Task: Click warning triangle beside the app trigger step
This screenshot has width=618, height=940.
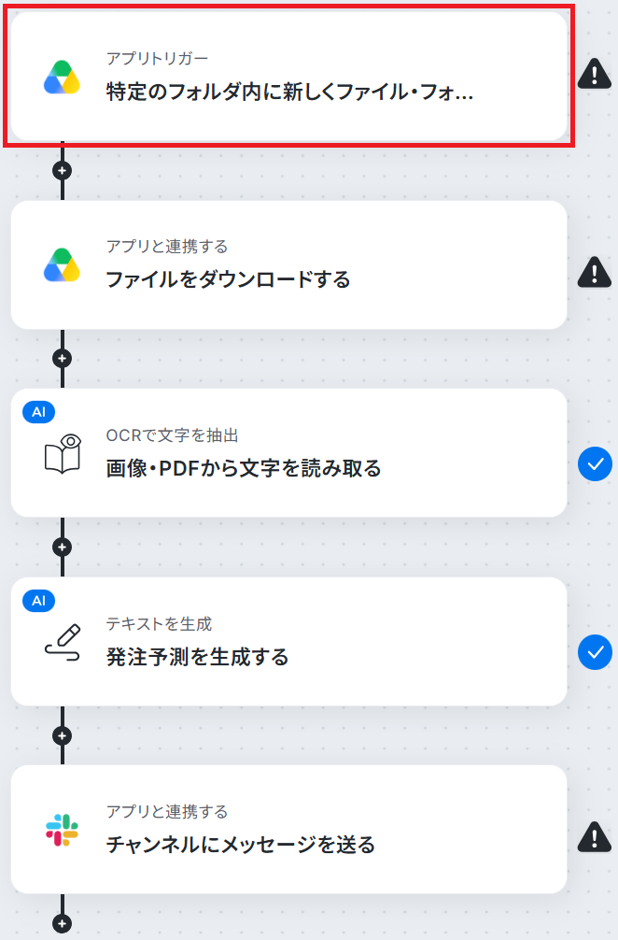Action: [595, 74]
